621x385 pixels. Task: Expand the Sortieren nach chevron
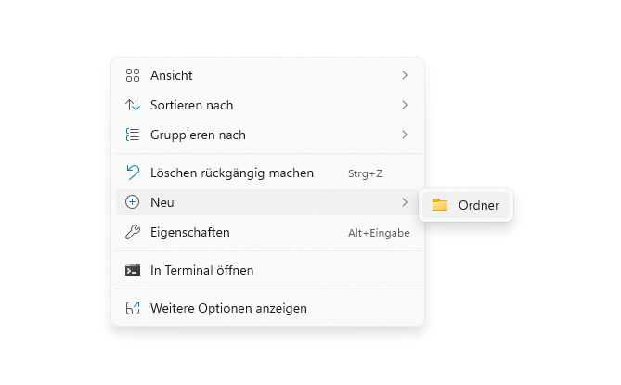click(x=405, y=105)
